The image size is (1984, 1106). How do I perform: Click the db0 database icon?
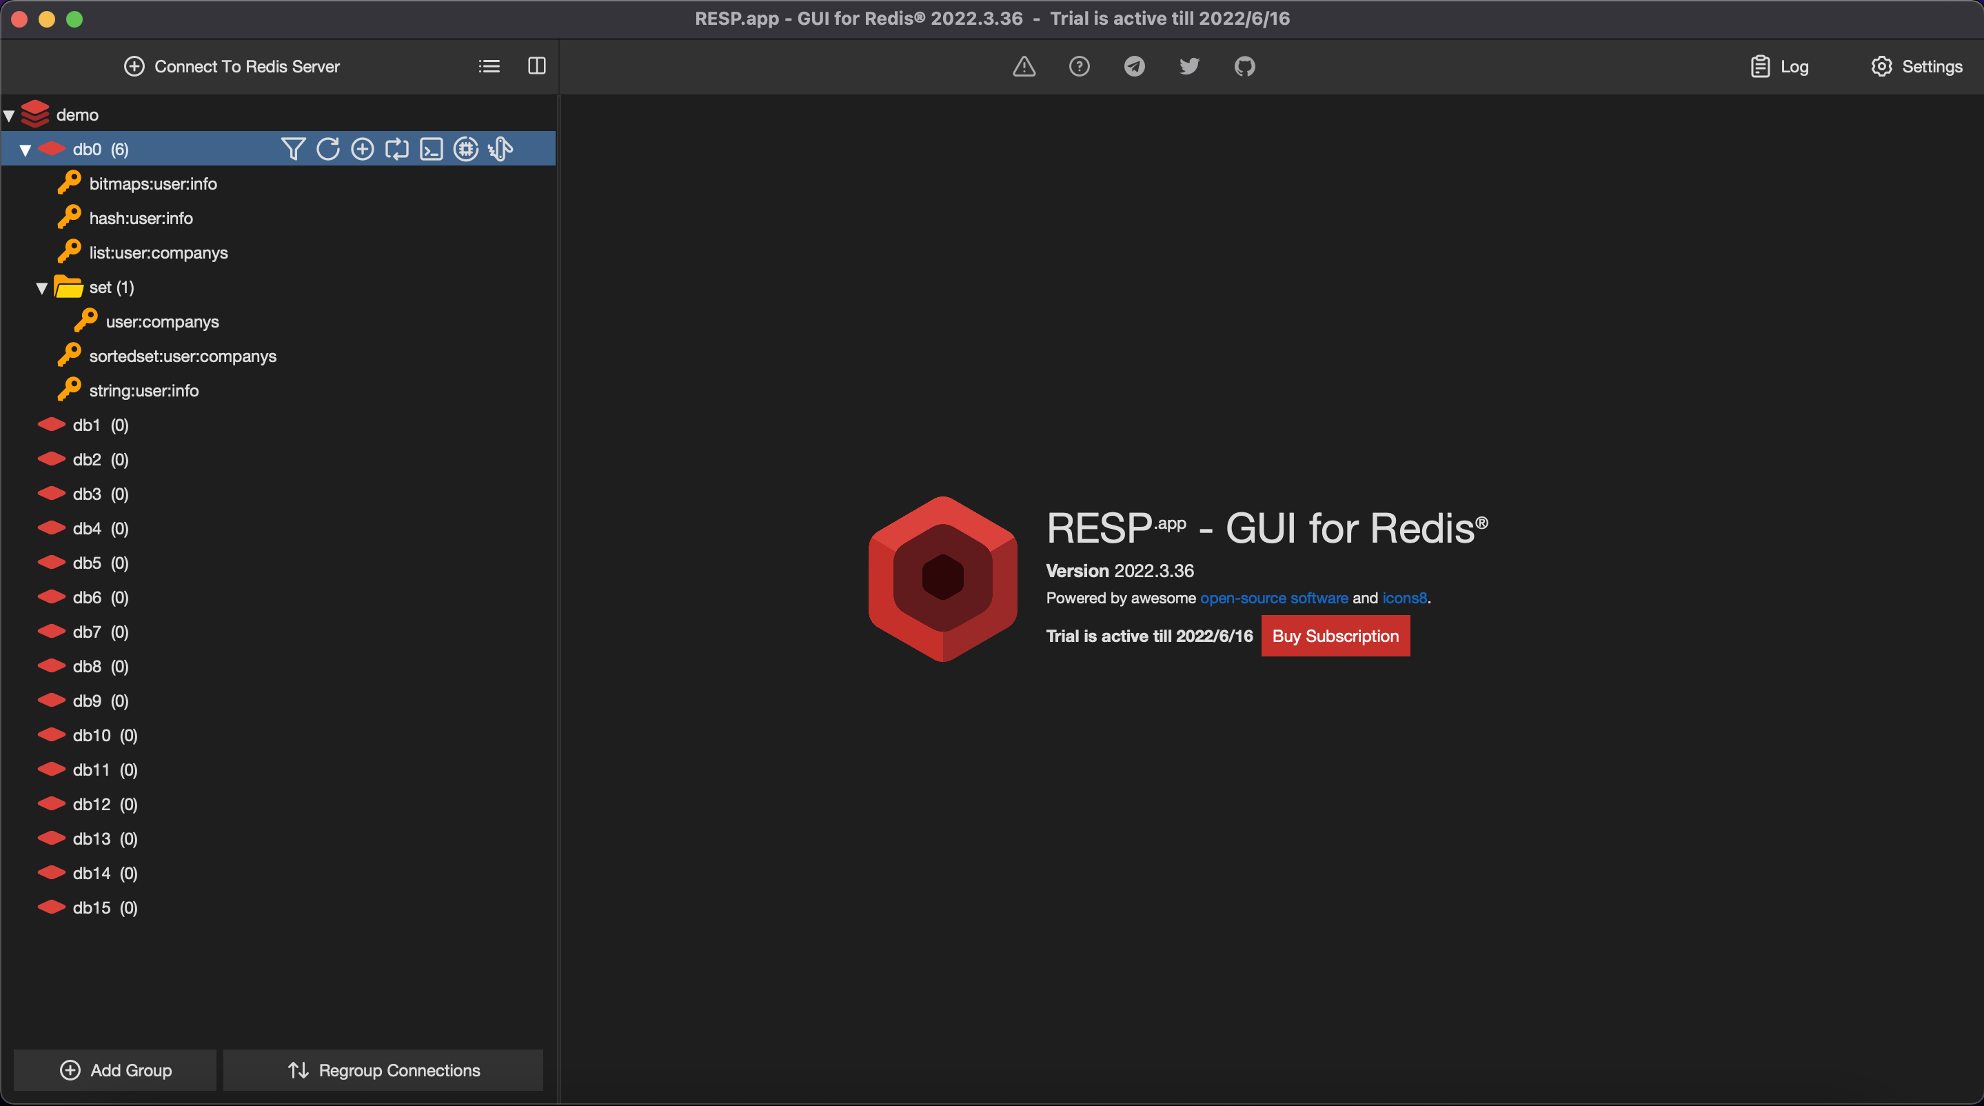point(52,149)
